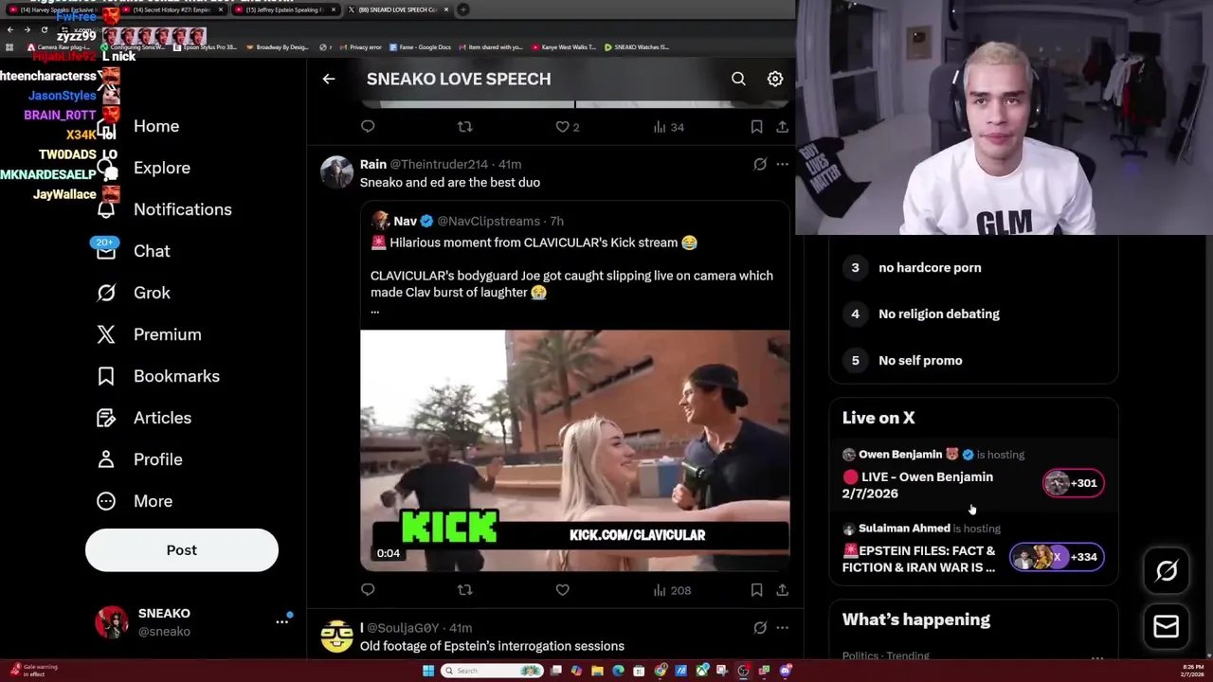Open a new browser tab
Screen dimensions: 1213x682
[x=463, y=9]
